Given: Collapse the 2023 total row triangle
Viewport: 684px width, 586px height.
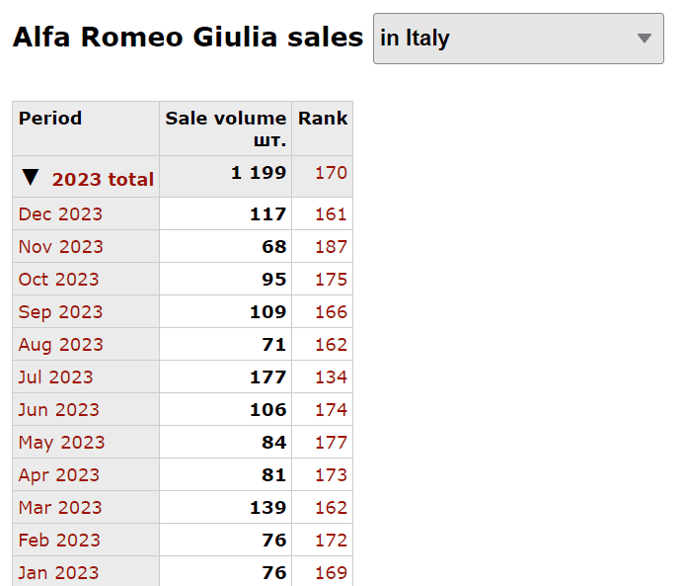Looking at the screenshot, I should [x=31, y=177].
